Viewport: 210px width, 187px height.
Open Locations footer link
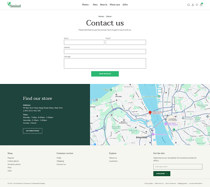click(x=113, y=161)
